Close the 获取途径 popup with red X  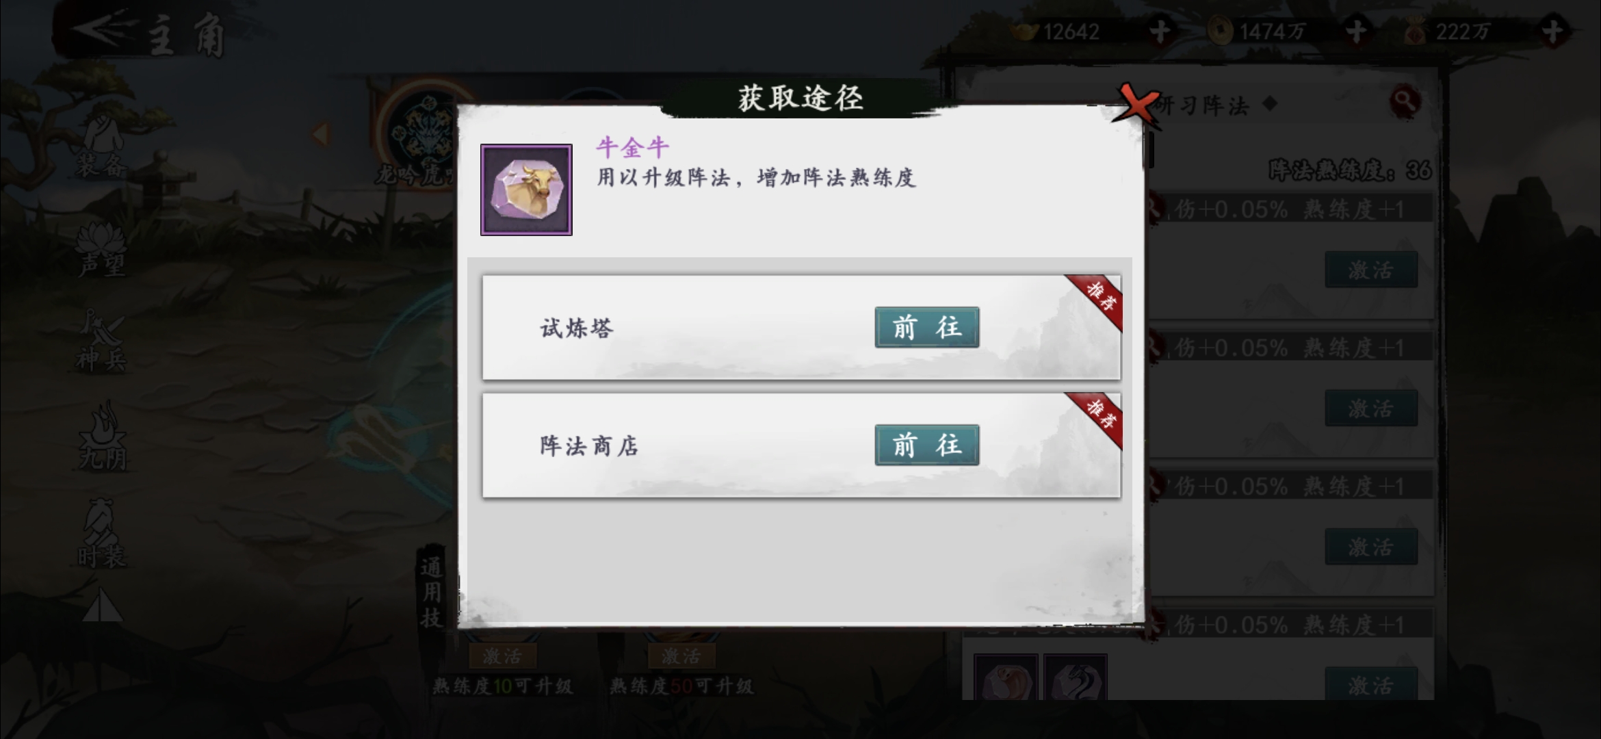(1136, 107)
